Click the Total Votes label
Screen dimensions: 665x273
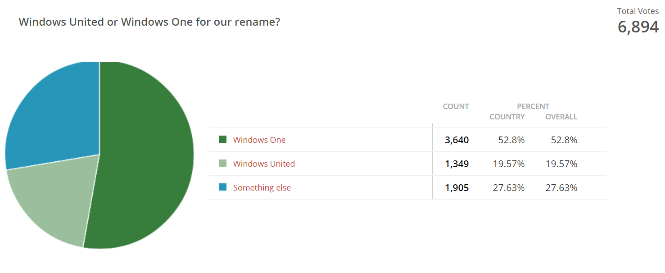[638, 11]
